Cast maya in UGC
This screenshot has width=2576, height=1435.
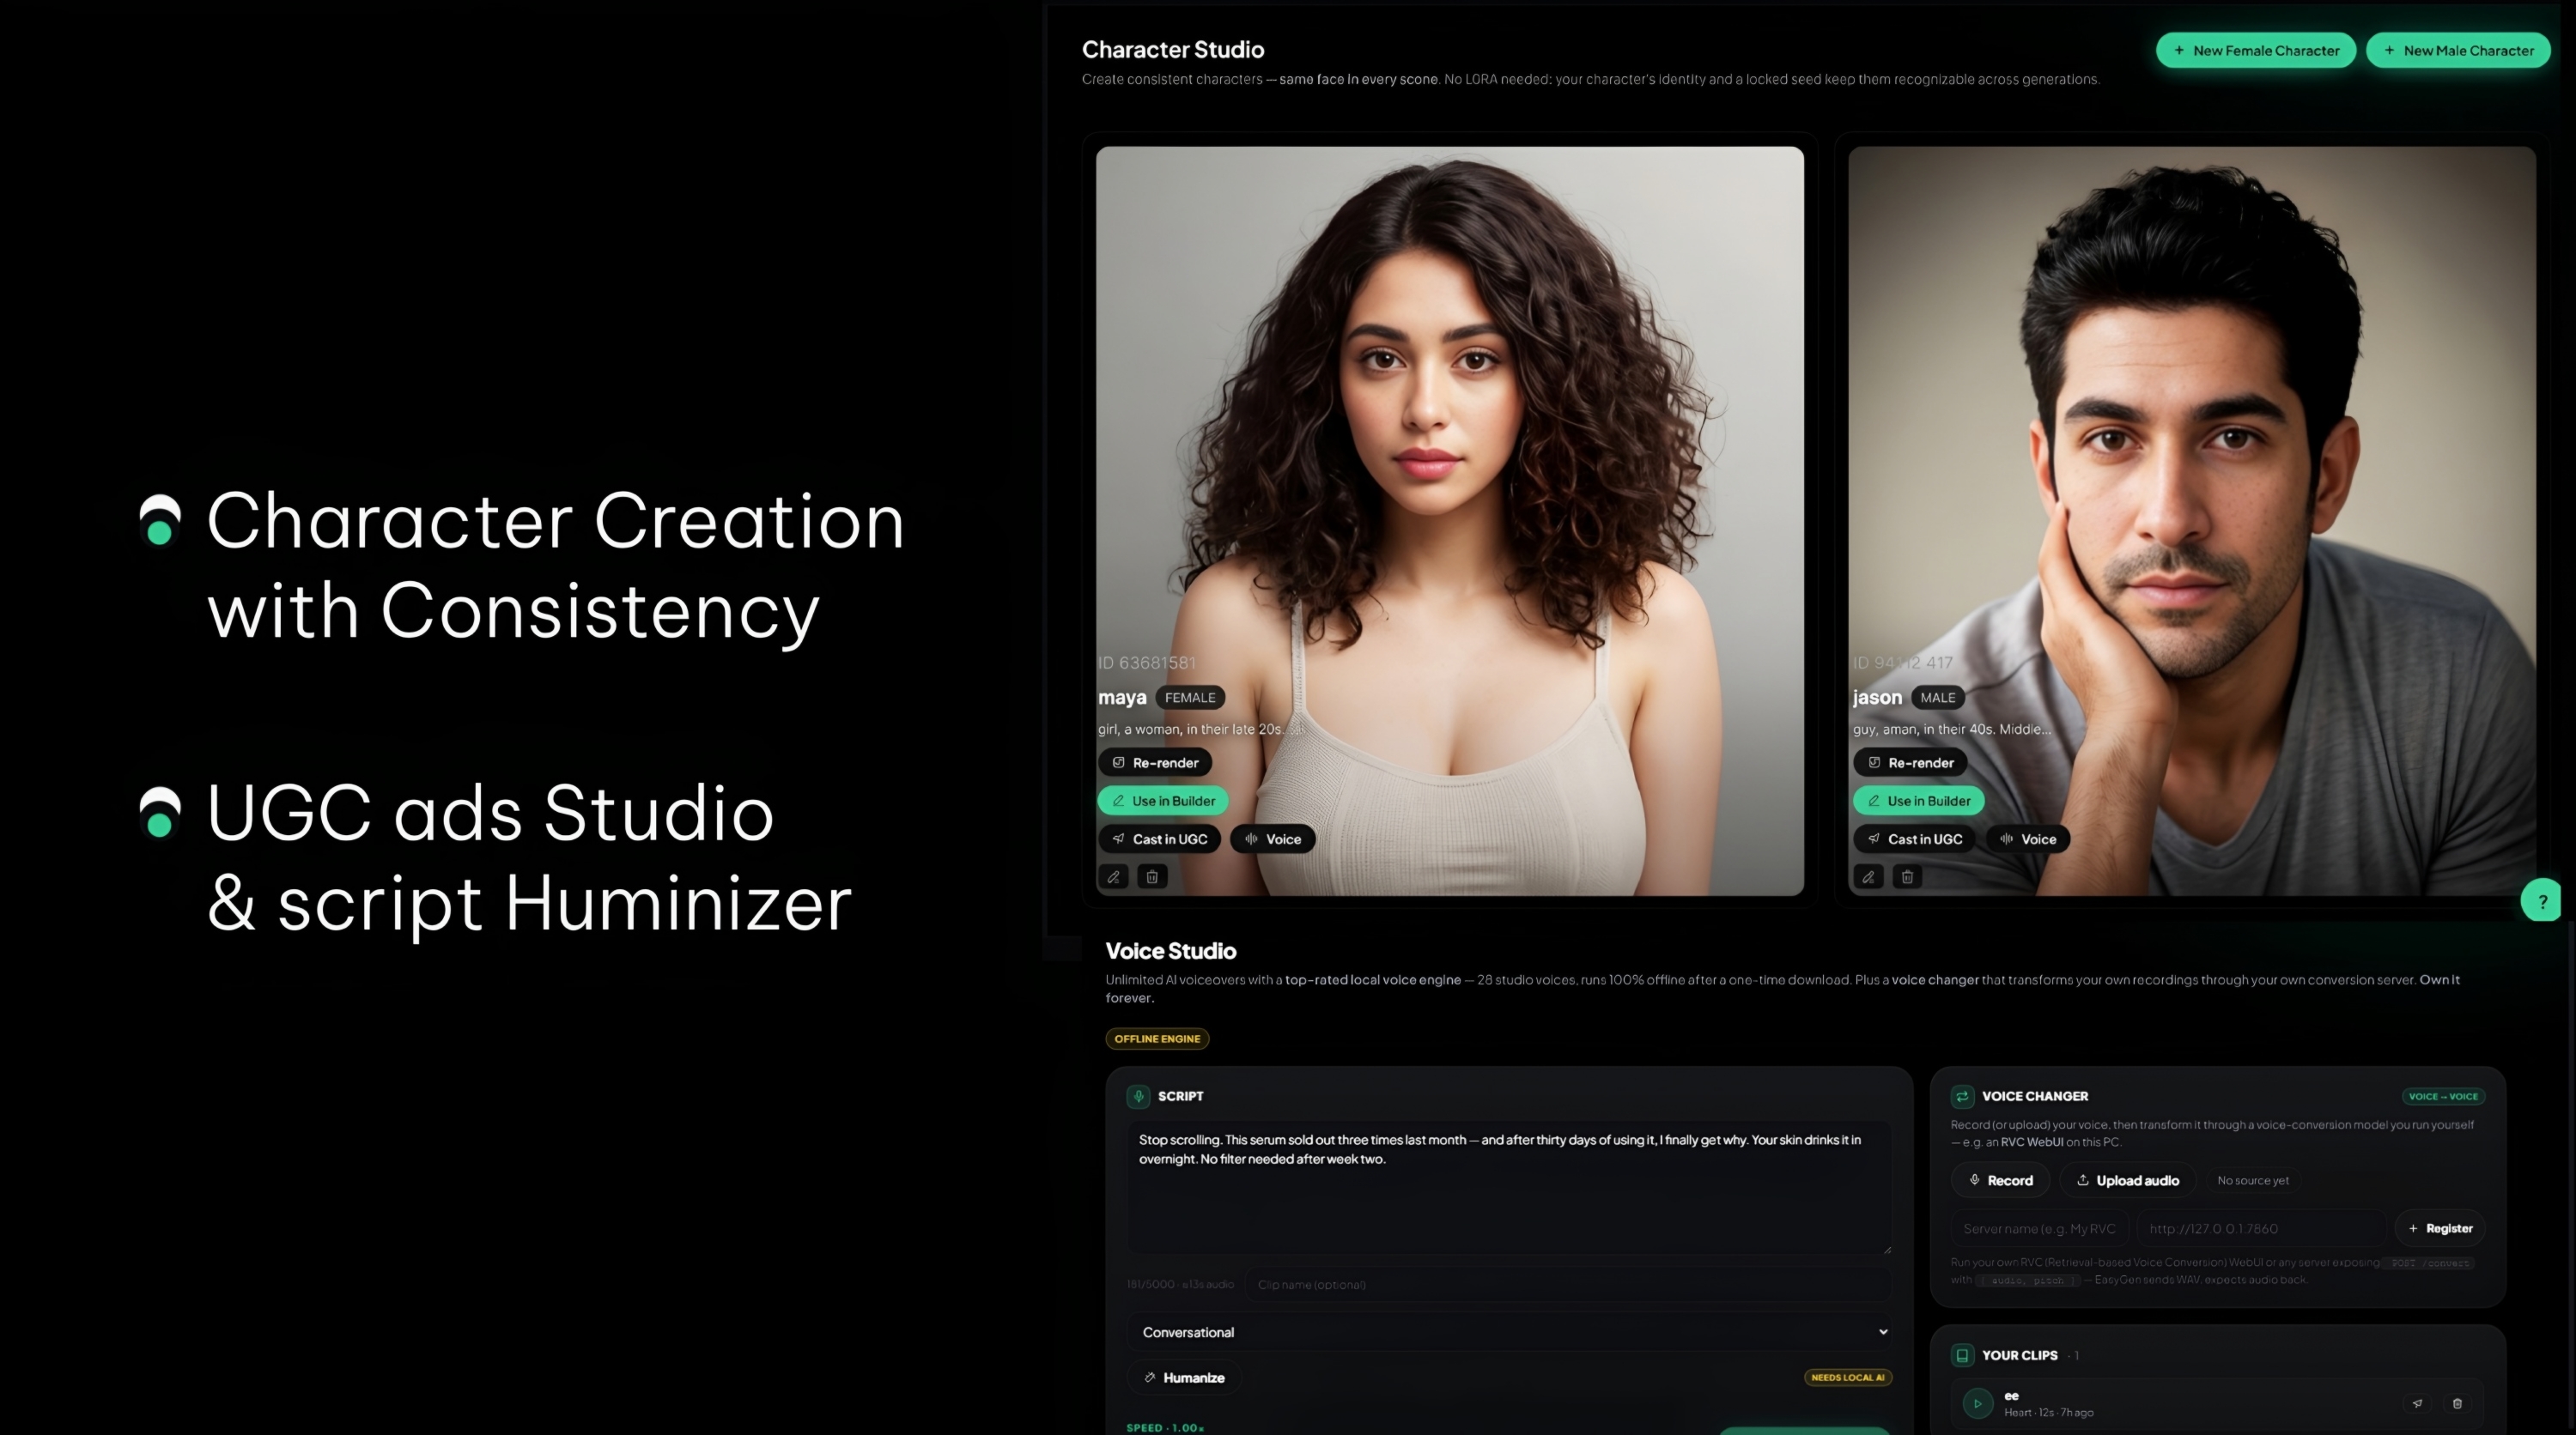point(1159,839)
